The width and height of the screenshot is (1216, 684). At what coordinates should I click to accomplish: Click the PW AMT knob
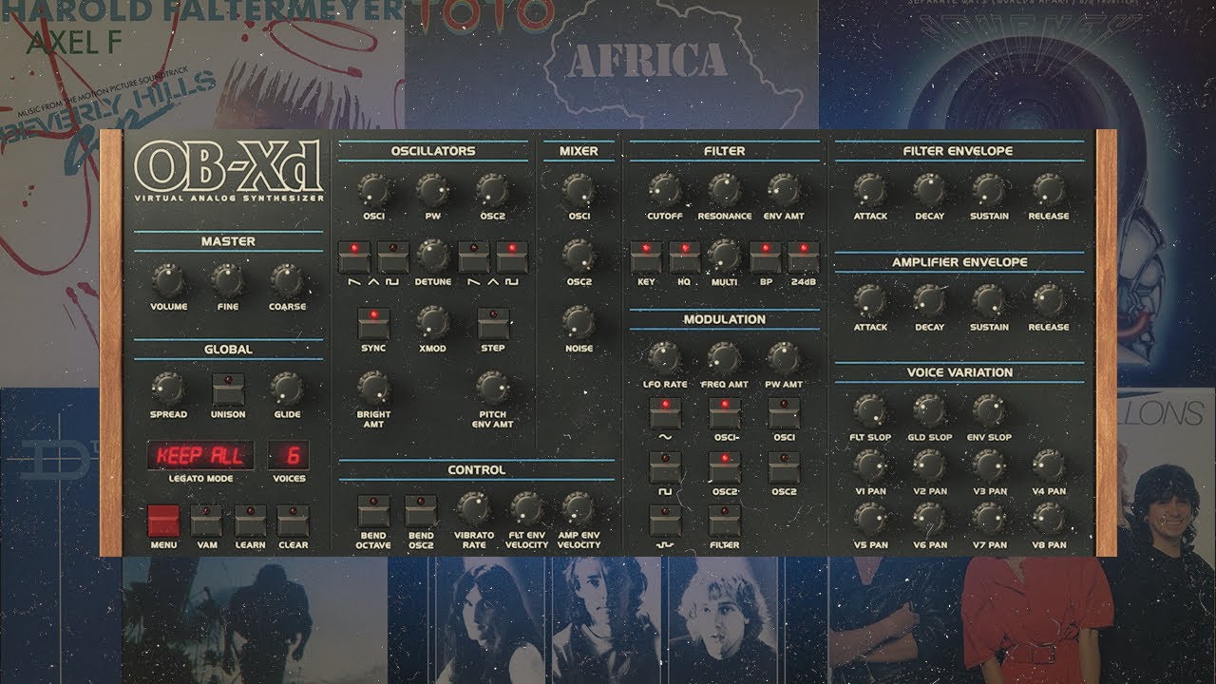tap(784, 358)
